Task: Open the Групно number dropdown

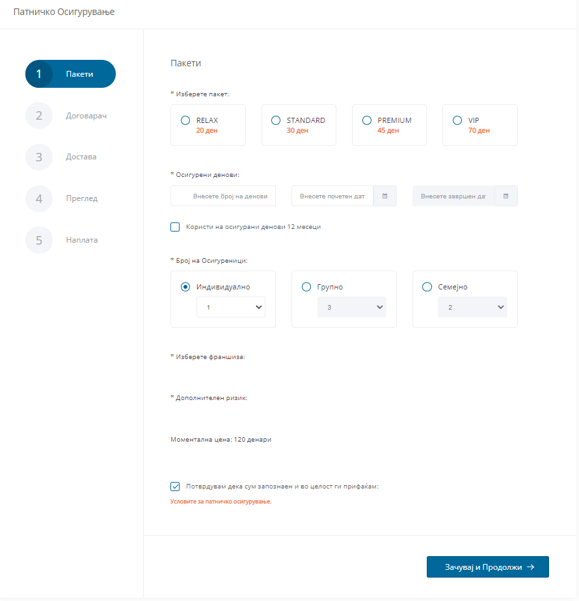Action: (x=351, y=307)
